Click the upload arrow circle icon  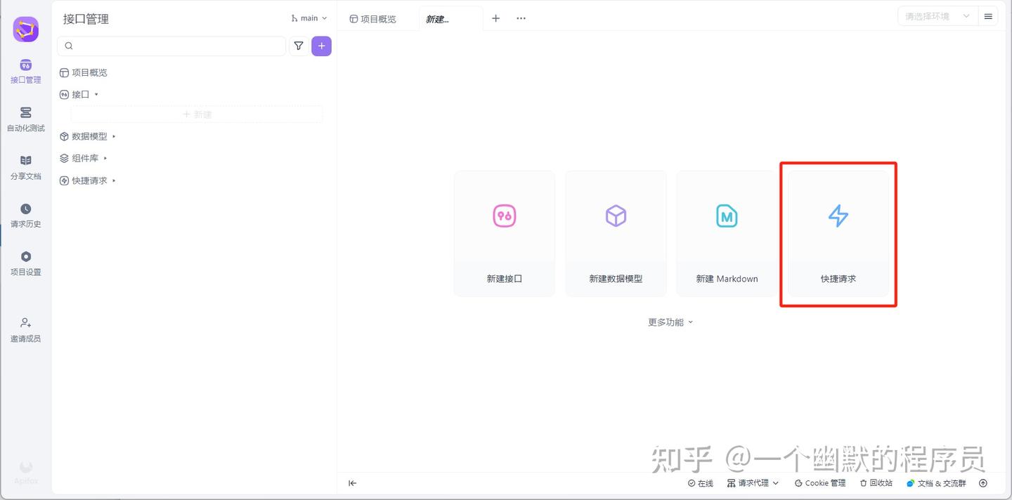tap(983, 483)
